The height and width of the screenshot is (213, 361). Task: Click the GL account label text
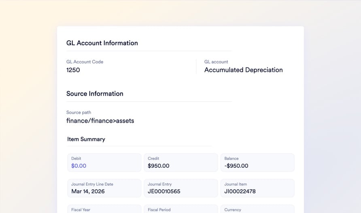click(216, 62)
